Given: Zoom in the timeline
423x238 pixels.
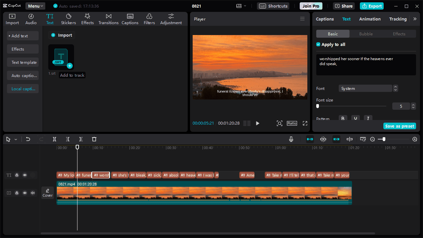Looking at the screenshot, I should (415, 139).
